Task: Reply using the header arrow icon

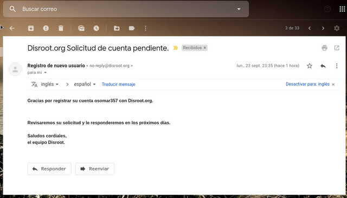Action: (323, 66)
